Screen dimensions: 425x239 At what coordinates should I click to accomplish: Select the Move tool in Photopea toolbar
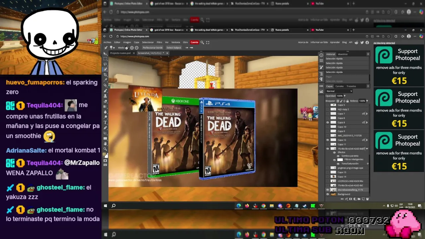(x=105, y=53)
